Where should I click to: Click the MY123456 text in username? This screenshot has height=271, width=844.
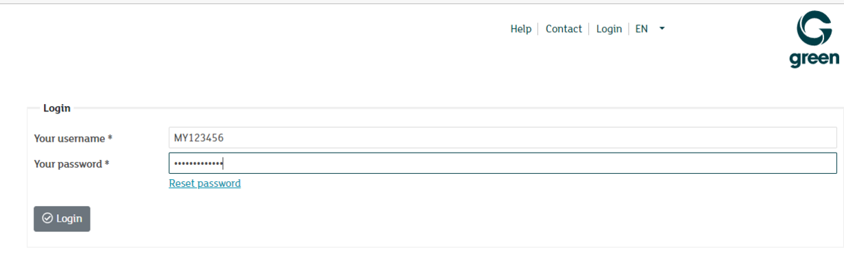coord(199,138)
